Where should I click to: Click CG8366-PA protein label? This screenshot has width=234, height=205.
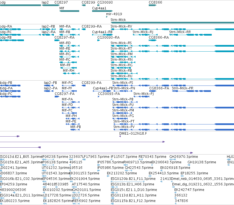pos(159,88)
